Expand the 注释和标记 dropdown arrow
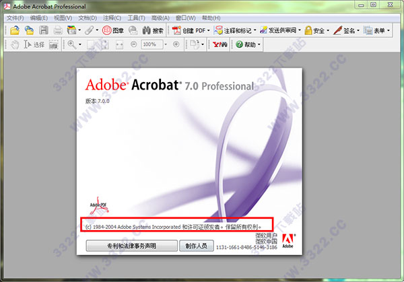This screenshot has width=404, height=282. coord(255,30)
